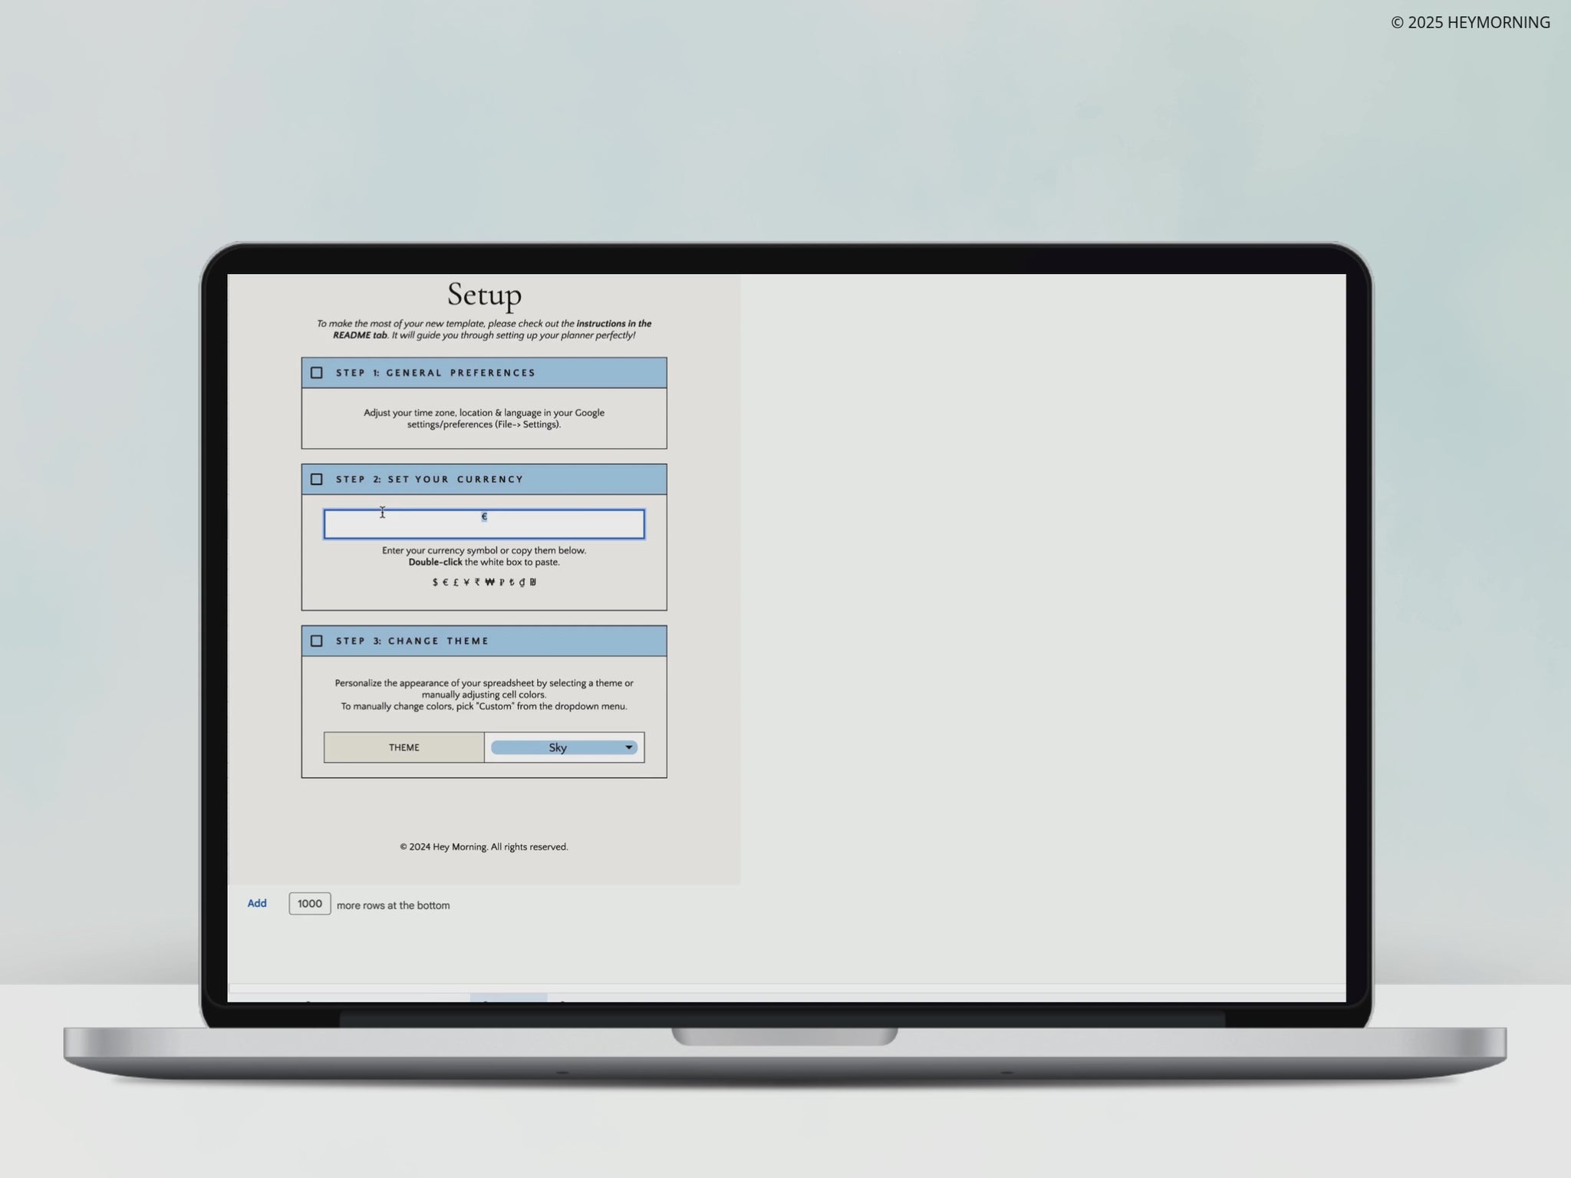Tick the Step 2 Set Your Currency checkbox
1571x1178 pixels.
[x=316, y=480]
